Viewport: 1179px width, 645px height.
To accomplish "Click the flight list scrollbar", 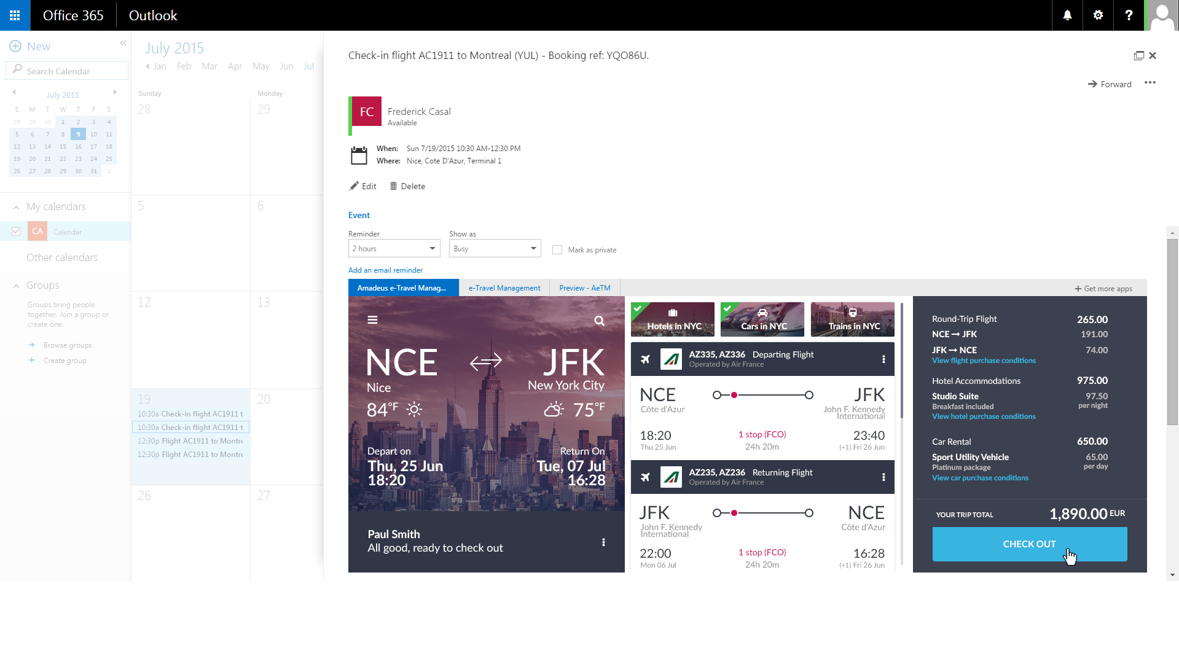I will 901,361.
